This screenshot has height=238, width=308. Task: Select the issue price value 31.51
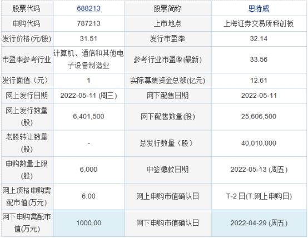(x=88, y=38)
